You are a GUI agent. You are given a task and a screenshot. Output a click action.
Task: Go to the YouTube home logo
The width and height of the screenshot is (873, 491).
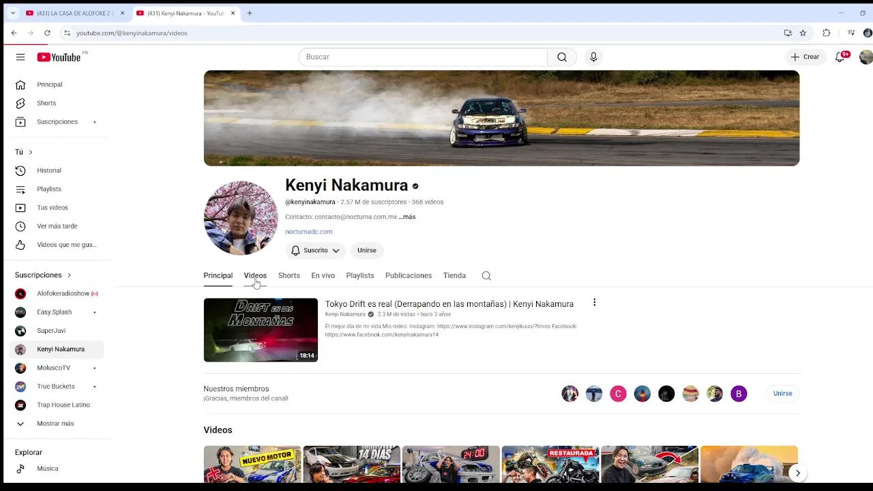click(x=59, y=57)
